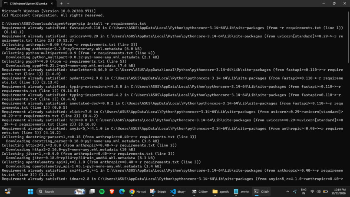Open the ENG IN language switcher
This screenshot has width=350, height=197.
click(304, 192)
